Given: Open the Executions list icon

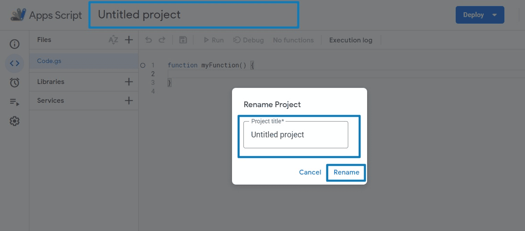Looking at the screenshot, I should tap(14, 102).
